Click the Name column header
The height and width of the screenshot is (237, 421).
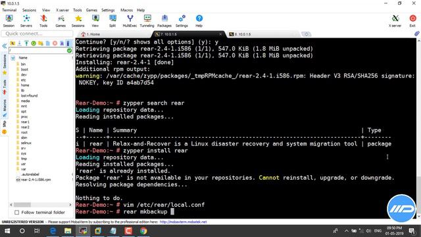click(x=23, y=58)
